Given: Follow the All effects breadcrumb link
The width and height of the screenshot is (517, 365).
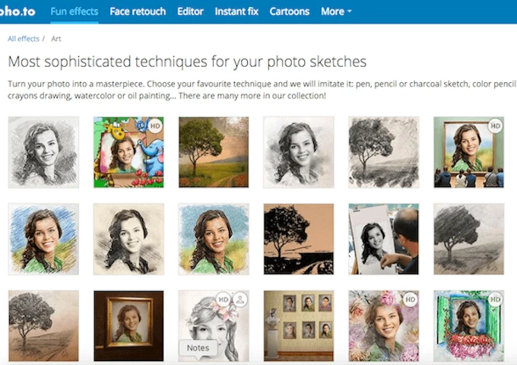Looking at the screenshot, I should pyautogui.click(x=22, y=38).
